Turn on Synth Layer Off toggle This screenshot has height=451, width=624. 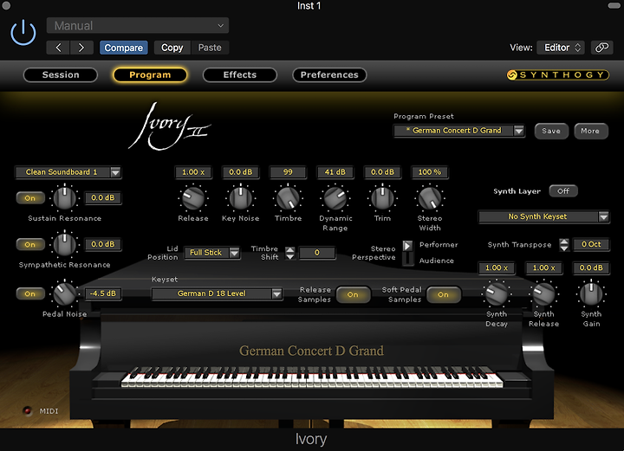(x=563, y=191)
